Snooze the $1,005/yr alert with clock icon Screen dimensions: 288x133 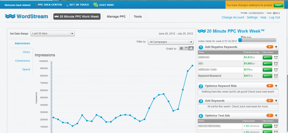pos(276,64)
